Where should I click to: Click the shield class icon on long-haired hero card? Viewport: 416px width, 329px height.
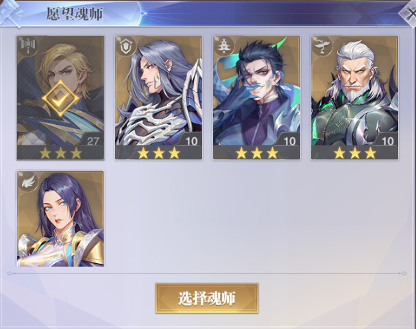pos(127,46)
